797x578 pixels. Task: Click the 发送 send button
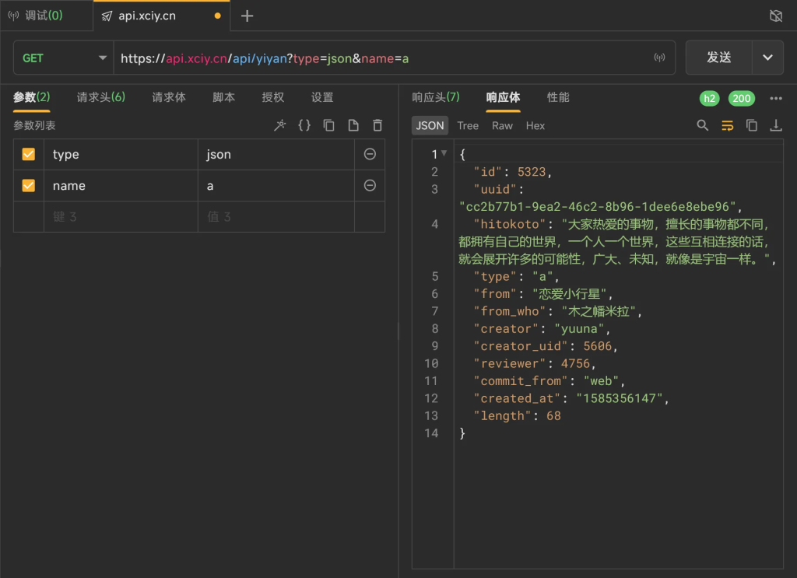(x=718, y=58)
